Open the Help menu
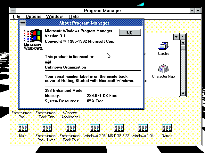Viewport: 205px width, 153px height. [74, 16]
